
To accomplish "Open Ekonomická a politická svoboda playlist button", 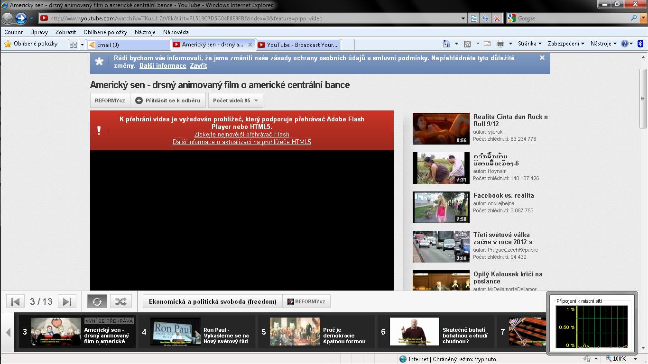I will coord(213,301).
